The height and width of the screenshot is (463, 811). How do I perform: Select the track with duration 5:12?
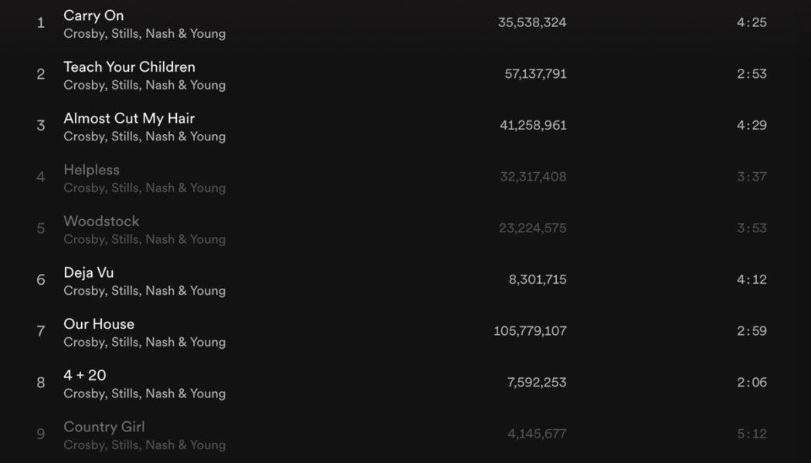pyautogui.click(x=752, y=434)
